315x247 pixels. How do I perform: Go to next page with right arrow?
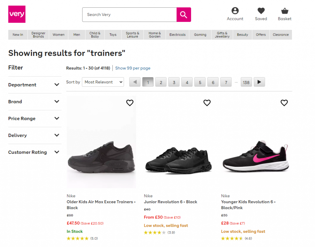click(x=259, y=82)
